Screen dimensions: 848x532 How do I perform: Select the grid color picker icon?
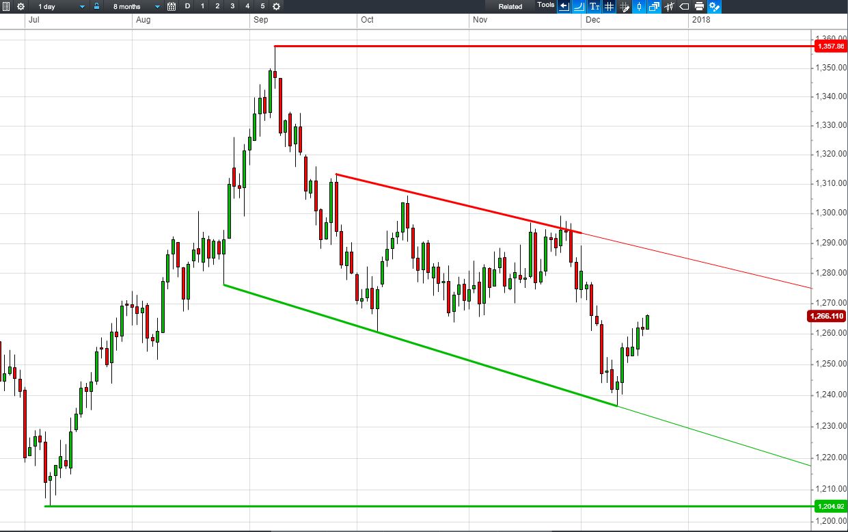625,7
